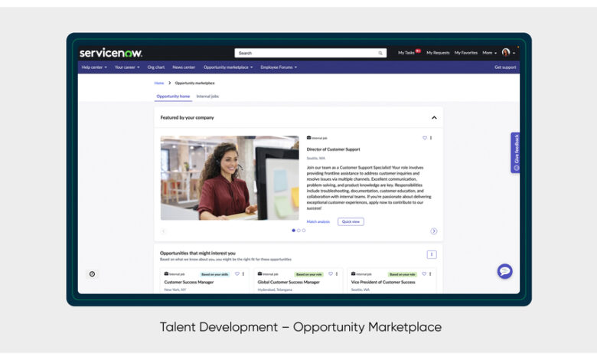Switch to the Opportunity home tab
The image size is (597, 360).
click(x=173, y=97)
